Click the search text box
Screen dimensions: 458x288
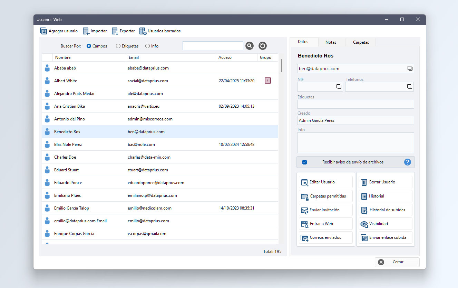pos(213,46)
